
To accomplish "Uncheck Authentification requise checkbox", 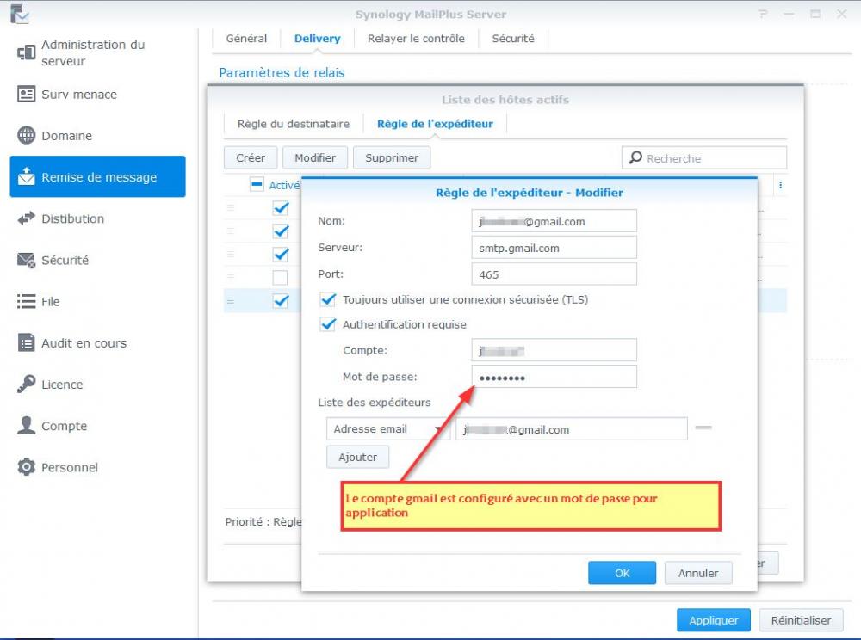I will (328, 324).
